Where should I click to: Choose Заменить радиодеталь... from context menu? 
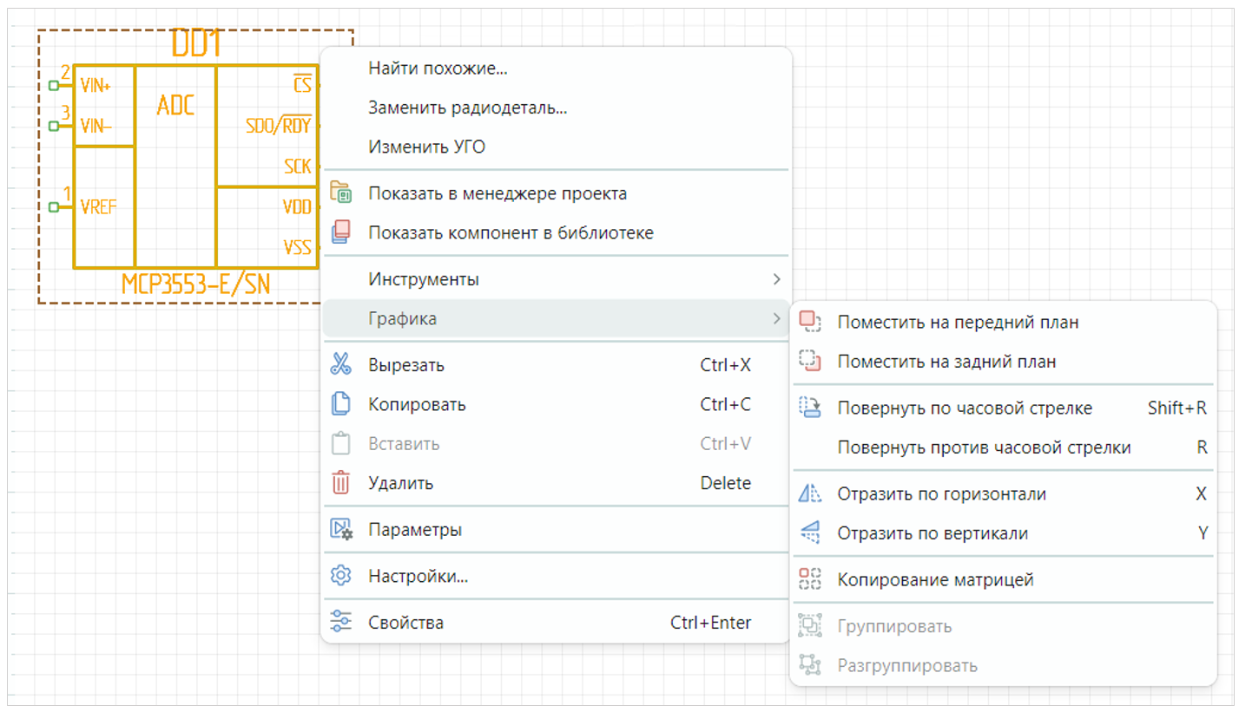click(467, 108)
